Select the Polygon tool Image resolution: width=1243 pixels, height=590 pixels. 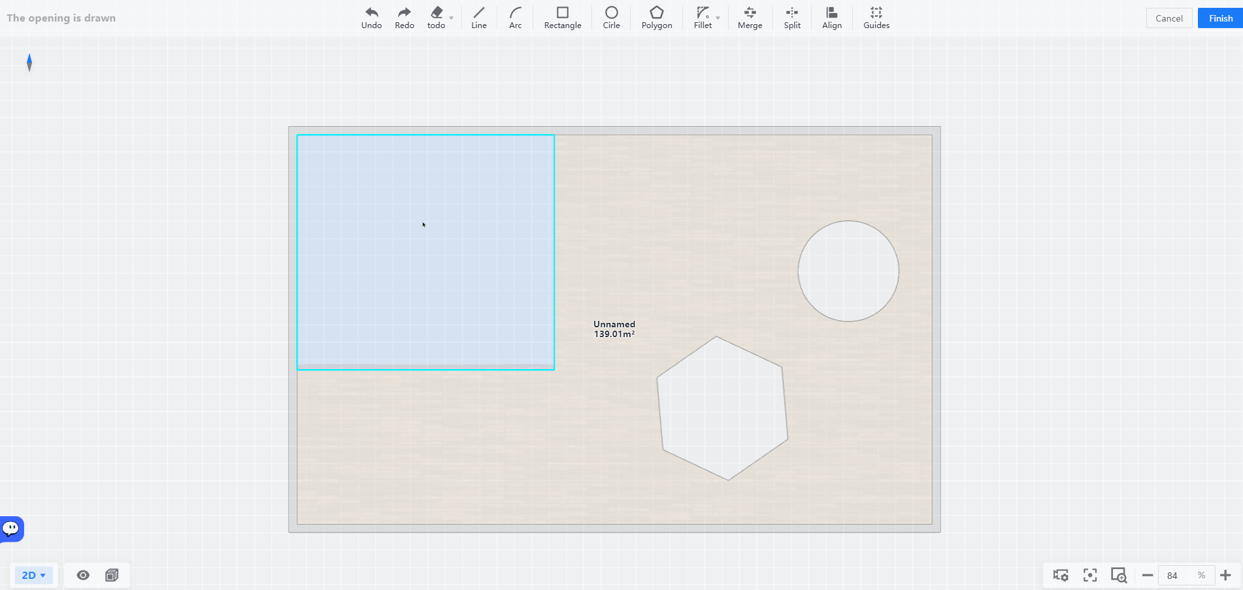click(x=657, y=18)
